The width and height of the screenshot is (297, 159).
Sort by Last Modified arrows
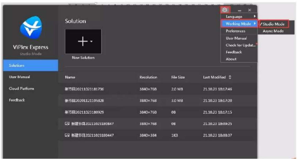(230, 77)
